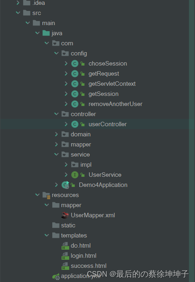Click the application.yml Spring config icon
Viewport: 195px width, 282px height.
click(x=56, y=276)
